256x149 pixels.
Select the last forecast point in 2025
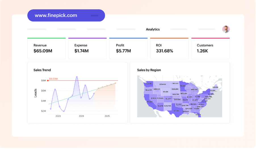tap(116, 83)
